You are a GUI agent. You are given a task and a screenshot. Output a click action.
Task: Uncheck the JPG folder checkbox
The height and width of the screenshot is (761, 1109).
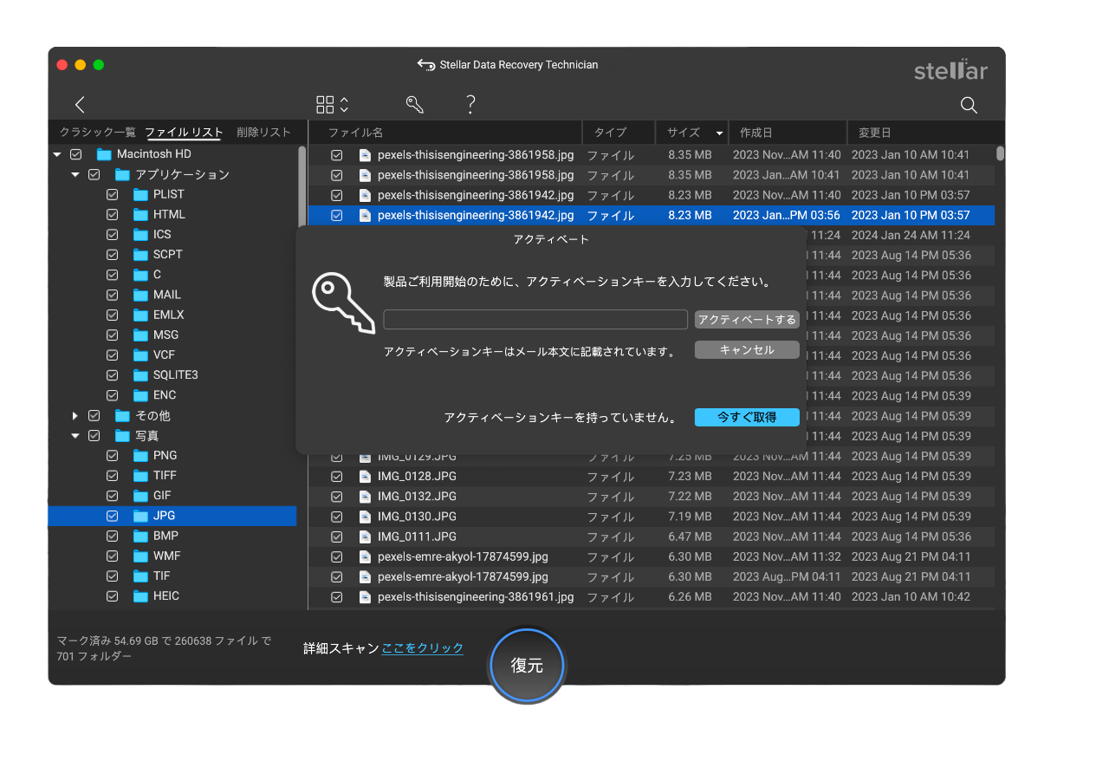tap(113, 516)
